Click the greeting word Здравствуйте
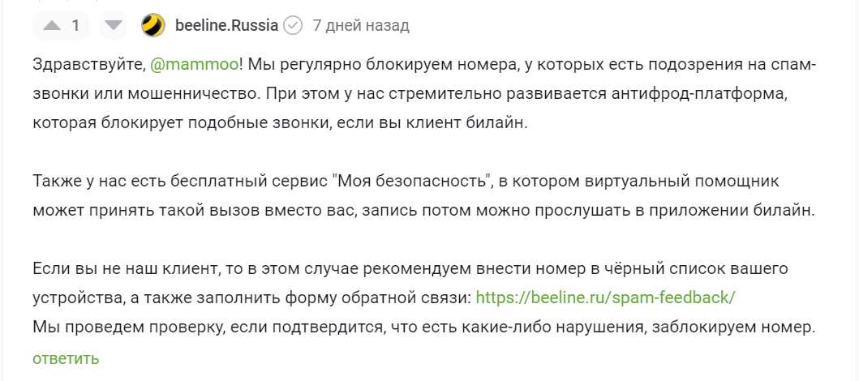The height and width of the screenshot is (381, 859). 86,64
